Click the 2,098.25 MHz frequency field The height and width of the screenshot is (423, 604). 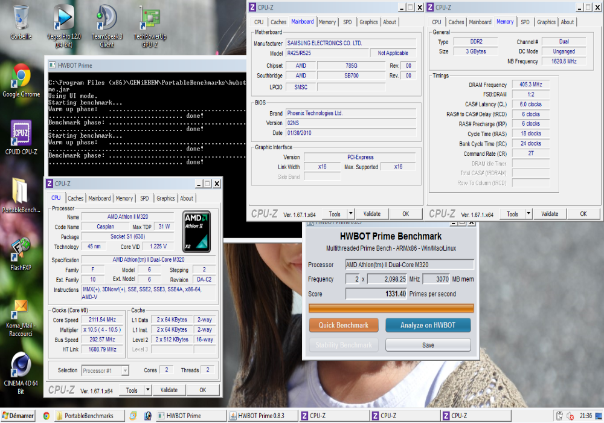387,279
